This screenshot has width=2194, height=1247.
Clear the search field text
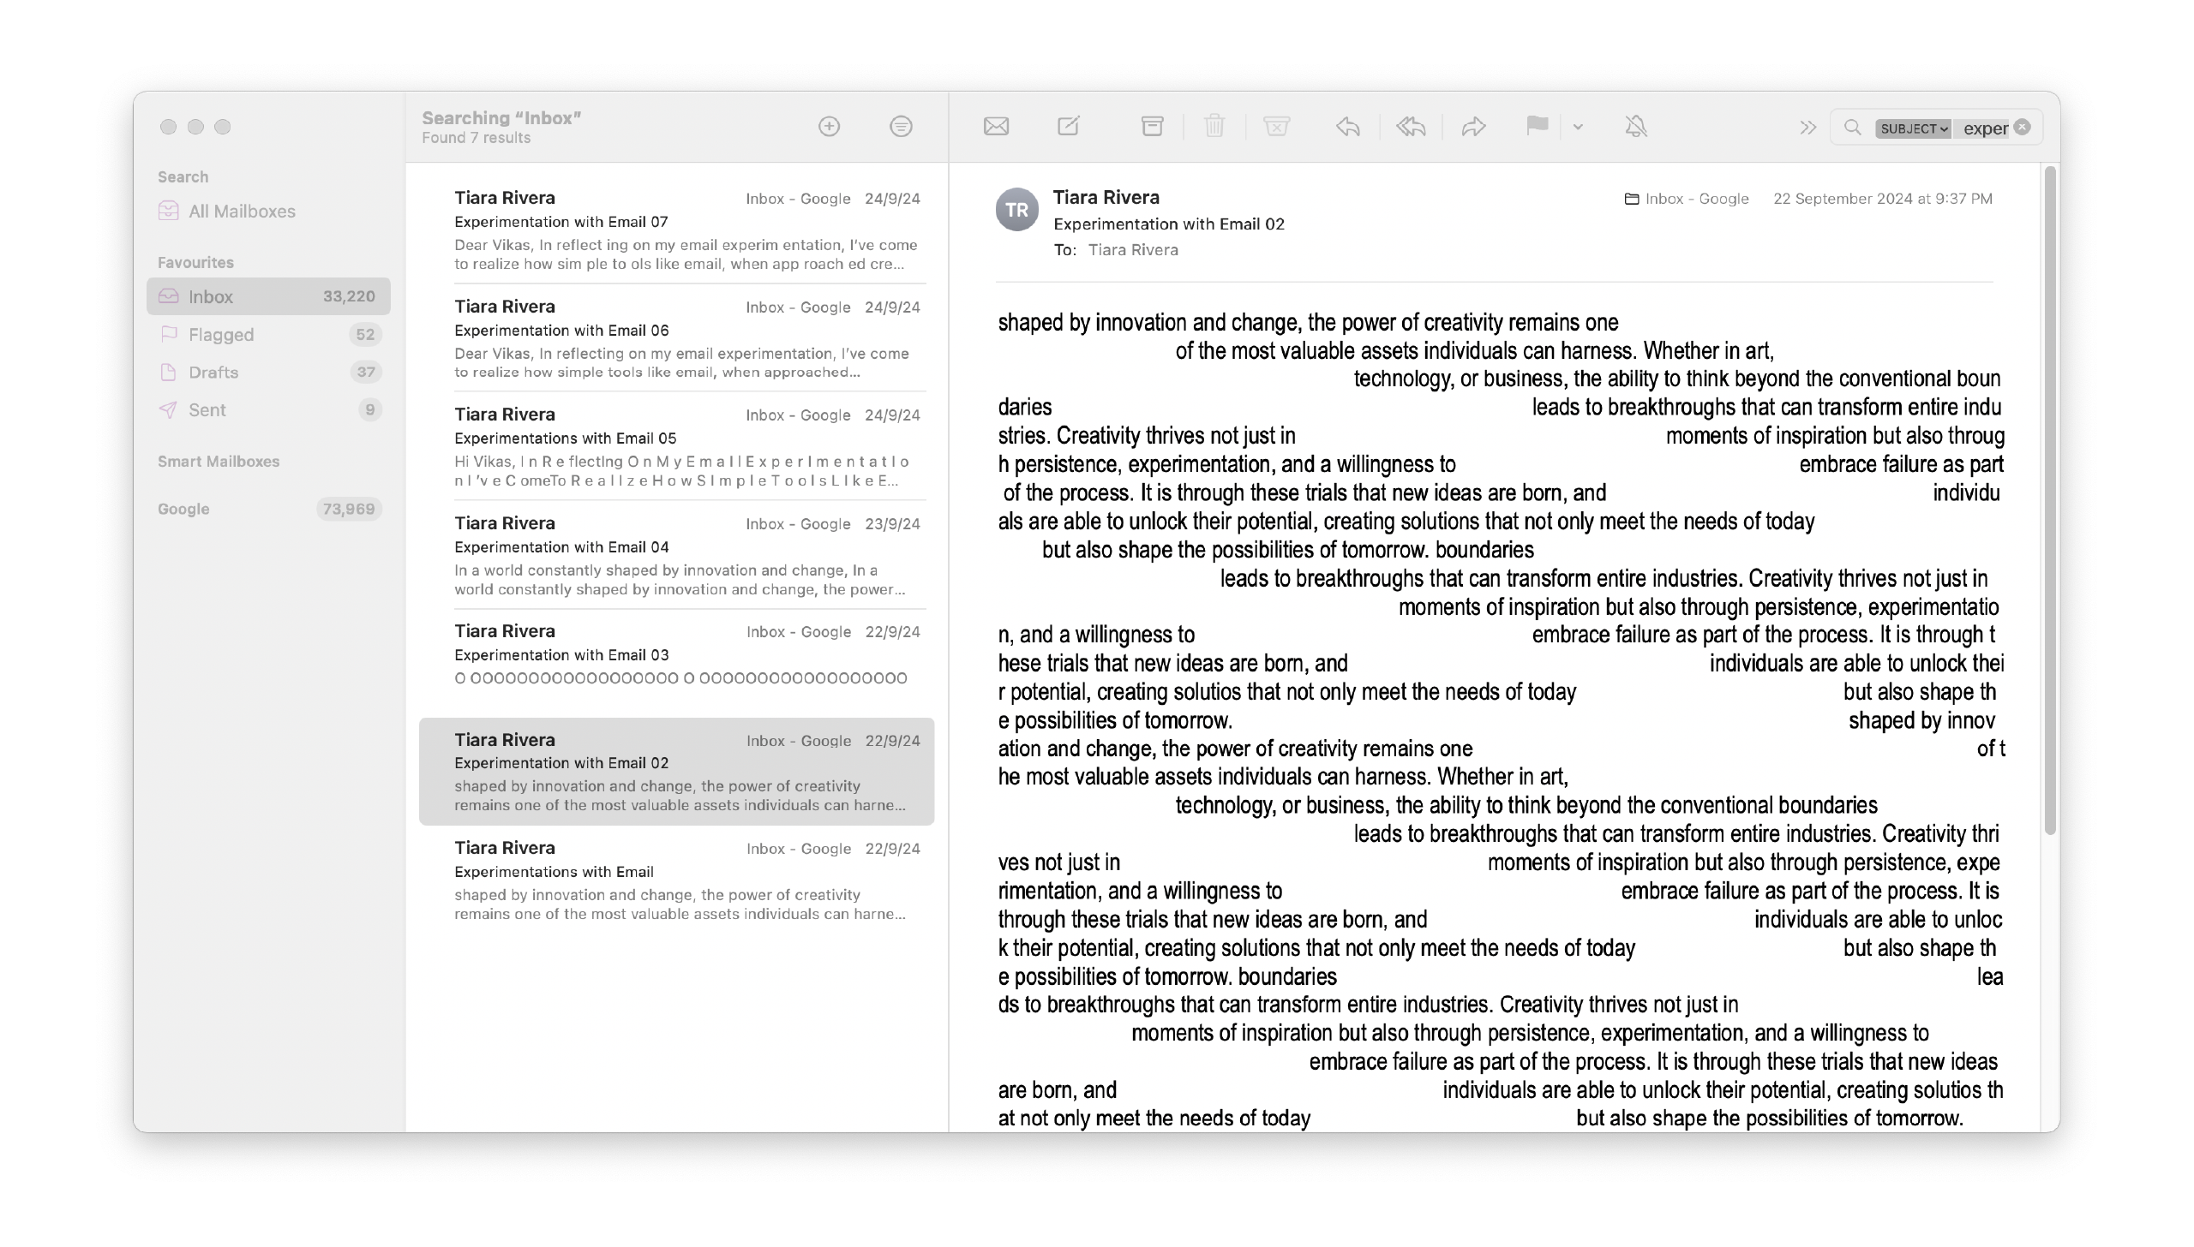[x=2023, y=127]
